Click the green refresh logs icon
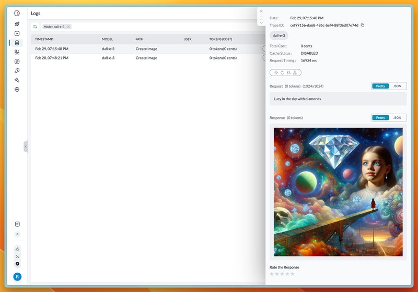The width and height of the screenshot is (418, 292). [35, 27]
